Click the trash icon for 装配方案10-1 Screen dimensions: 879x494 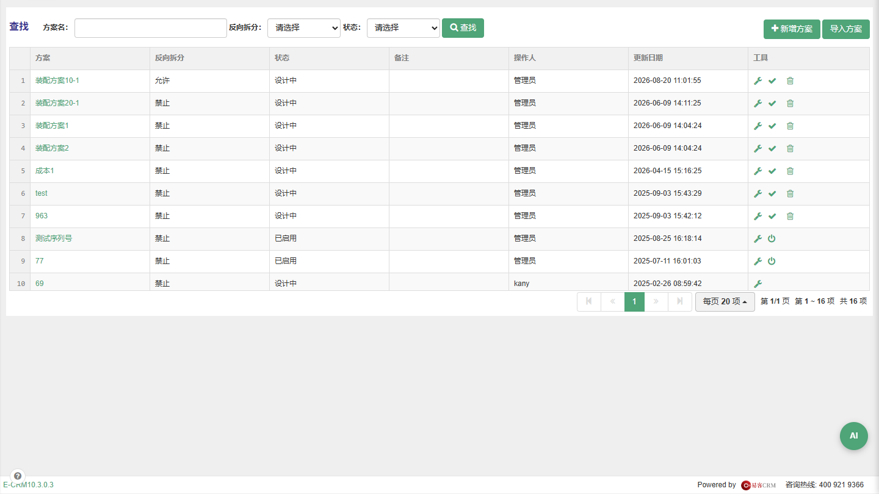point(790,81)
